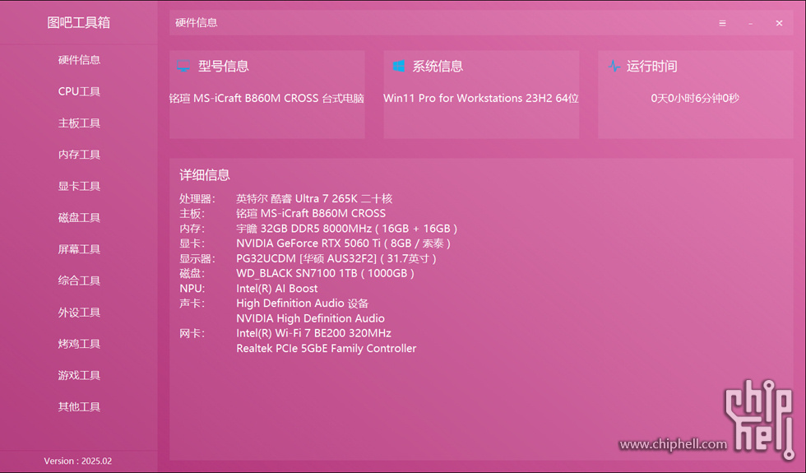The height and width of the screenshot is (473, 806).
Task: Click the 运行时间 card heading
Action: click(651, 67)
